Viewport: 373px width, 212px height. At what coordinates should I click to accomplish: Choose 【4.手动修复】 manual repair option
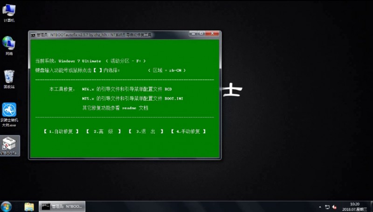(x=188, y=131)
